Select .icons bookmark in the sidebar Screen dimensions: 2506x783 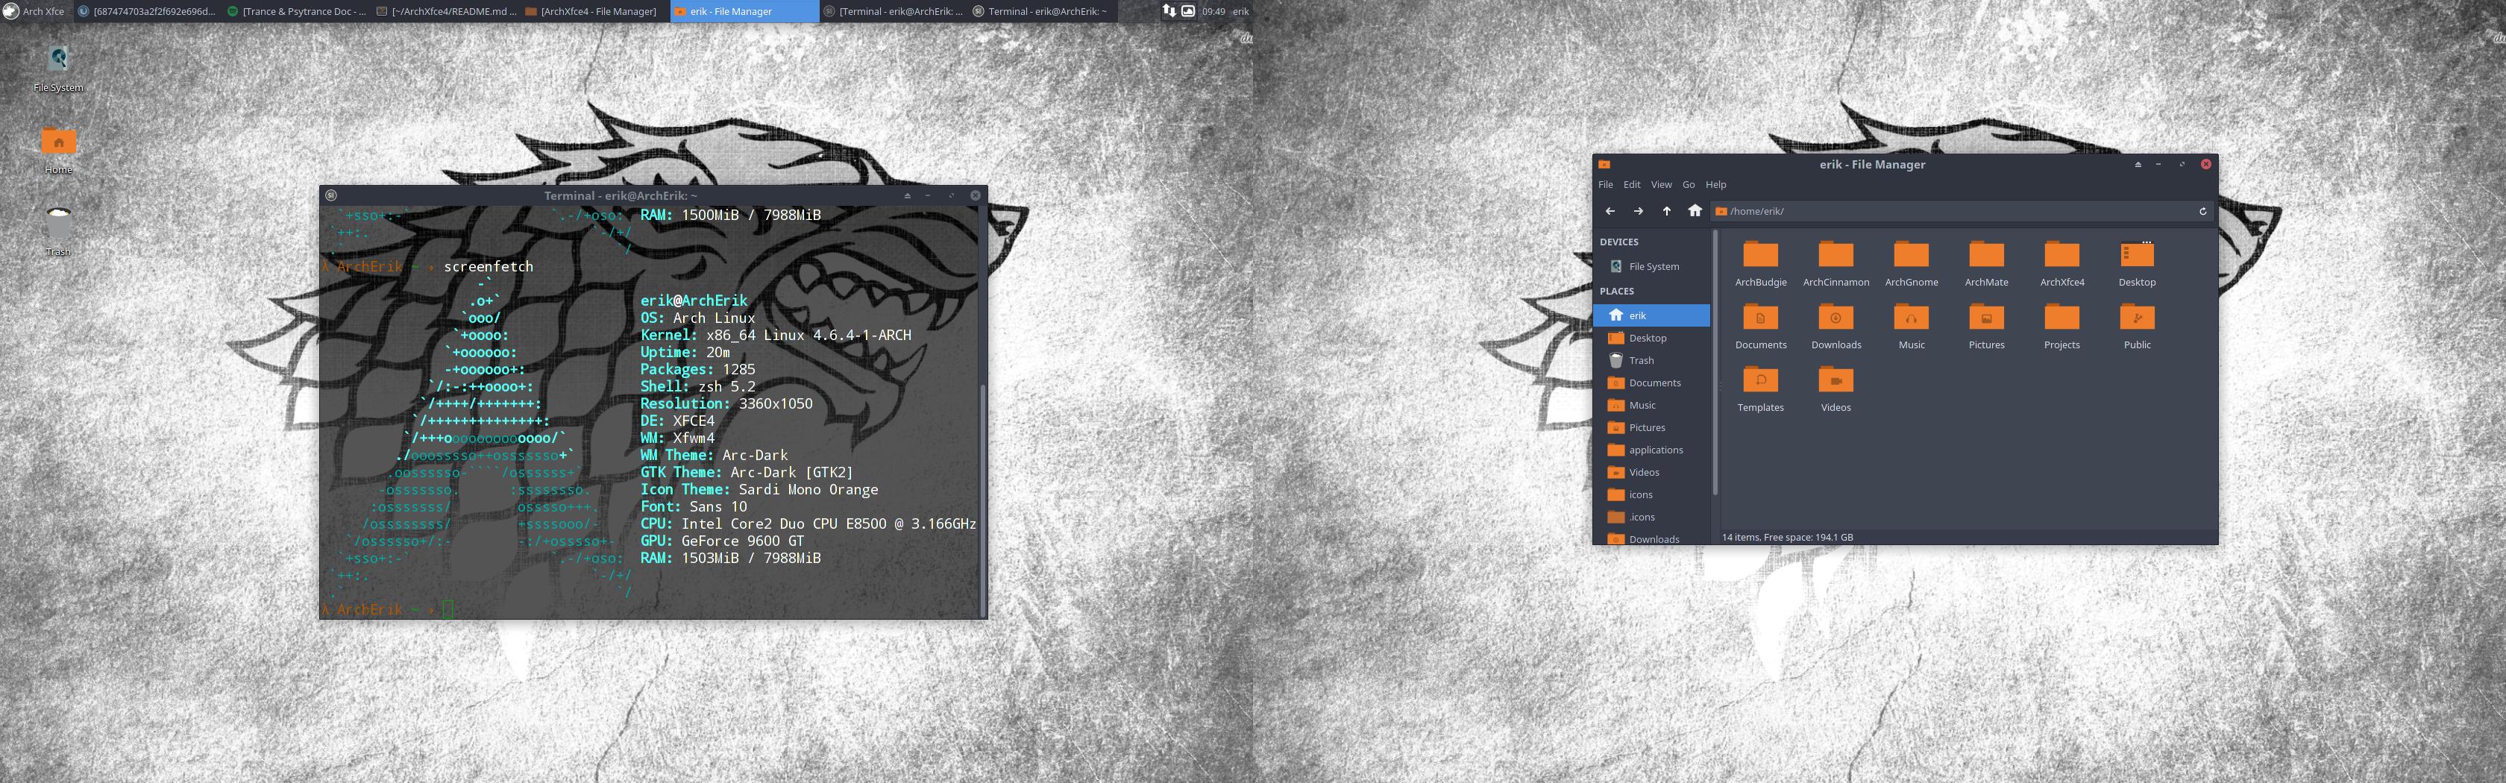[1652, 517]
